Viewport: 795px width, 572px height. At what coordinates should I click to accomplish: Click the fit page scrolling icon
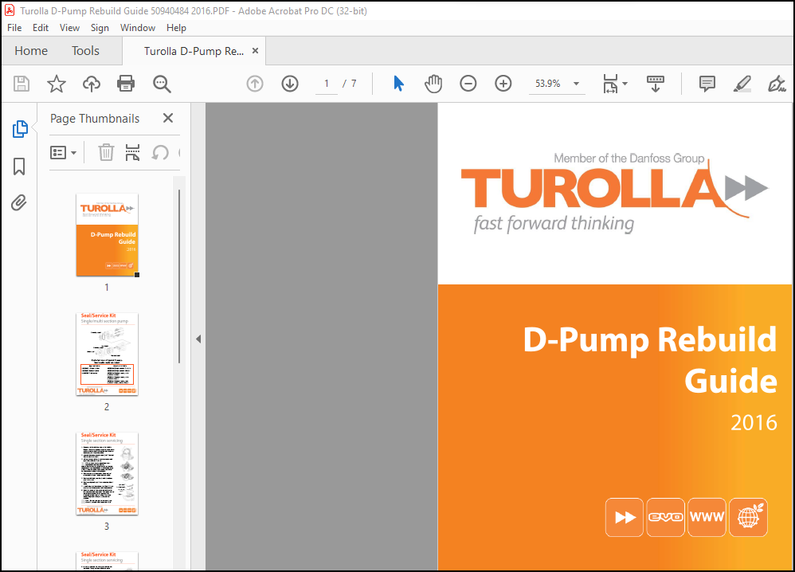(x=610, y=84)
